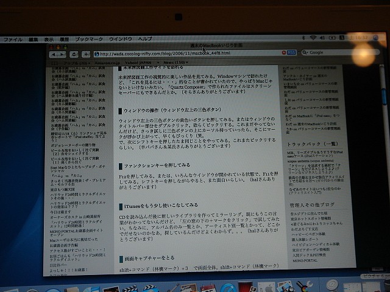
Task: Click the Amazon.co.jp bookmarks bar link
Action: (107, 62)
